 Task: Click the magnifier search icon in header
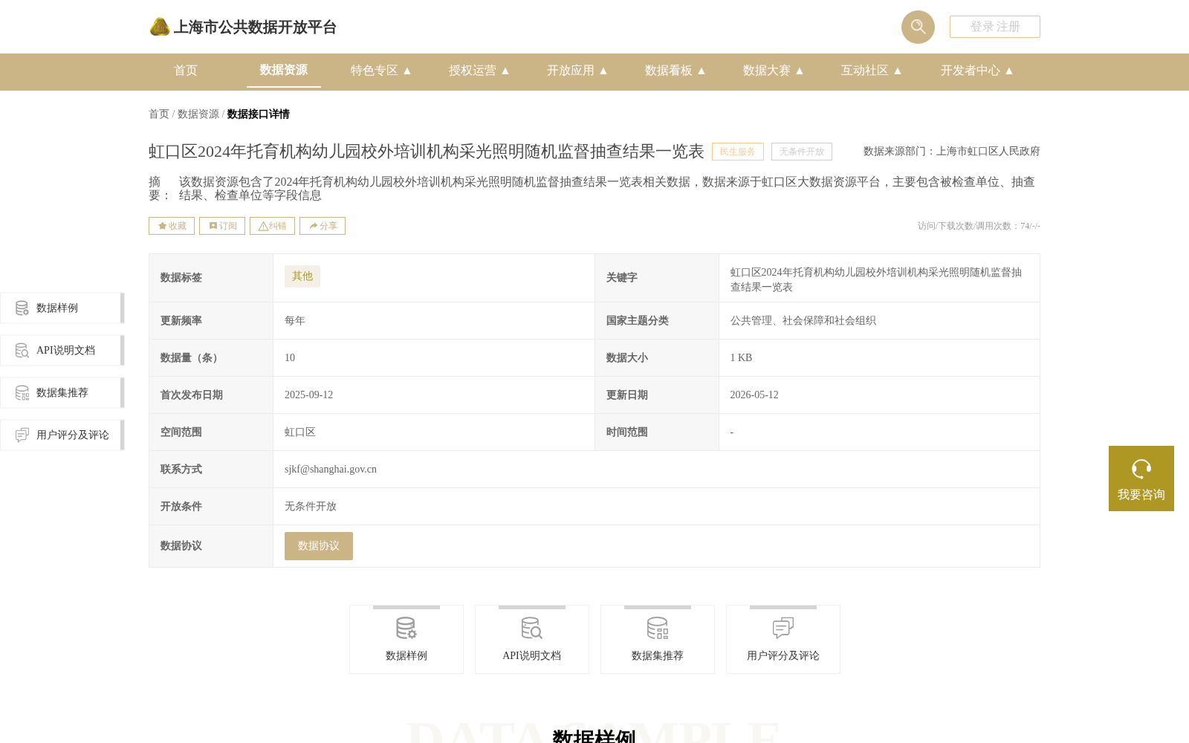coord(918,27)
